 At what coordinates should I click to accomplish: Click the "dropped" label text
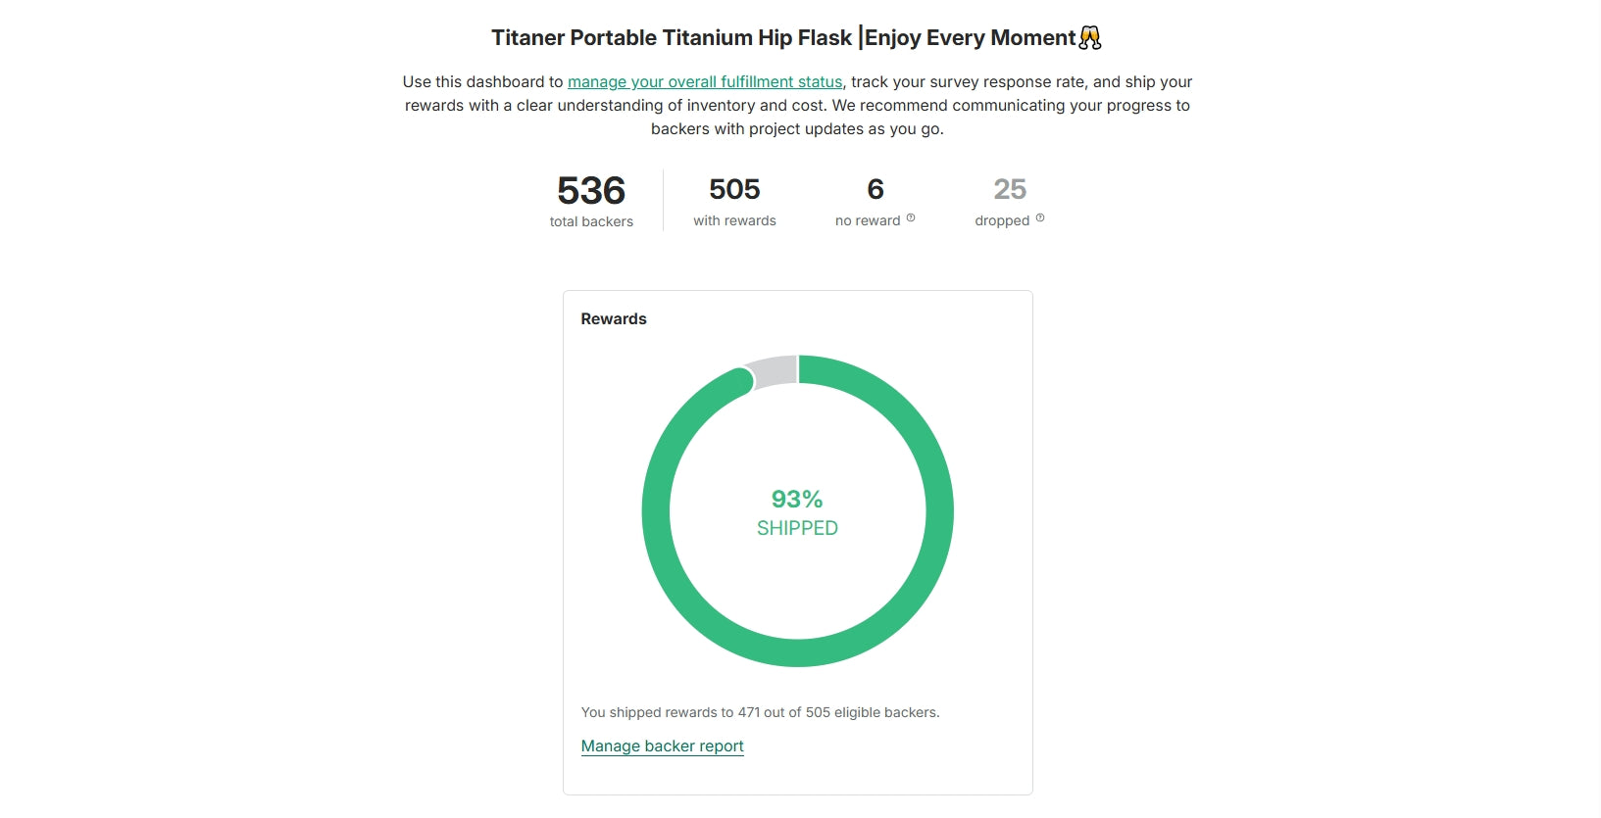click(1001, 221)
